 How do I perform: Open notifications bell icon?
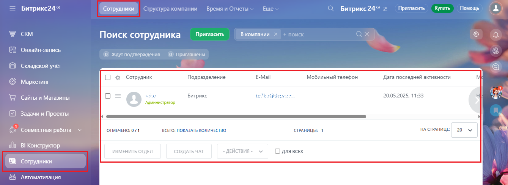point(495,35)
